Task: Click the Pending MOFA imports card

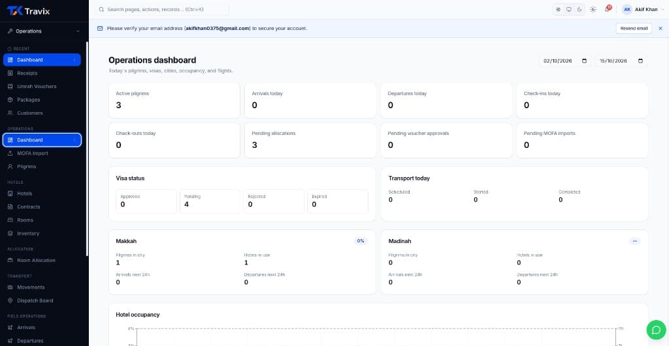Action: click(x=582, y=141)
